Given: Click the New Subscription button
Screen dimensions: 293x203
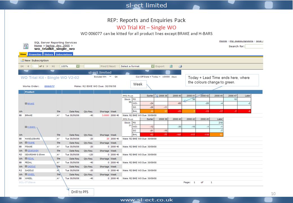Looking at the screenshot, I should click(35, 60).
